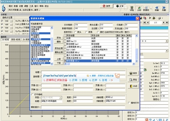
Task: Open the 标题 title dropdown arrow
Action: point(123,72)
